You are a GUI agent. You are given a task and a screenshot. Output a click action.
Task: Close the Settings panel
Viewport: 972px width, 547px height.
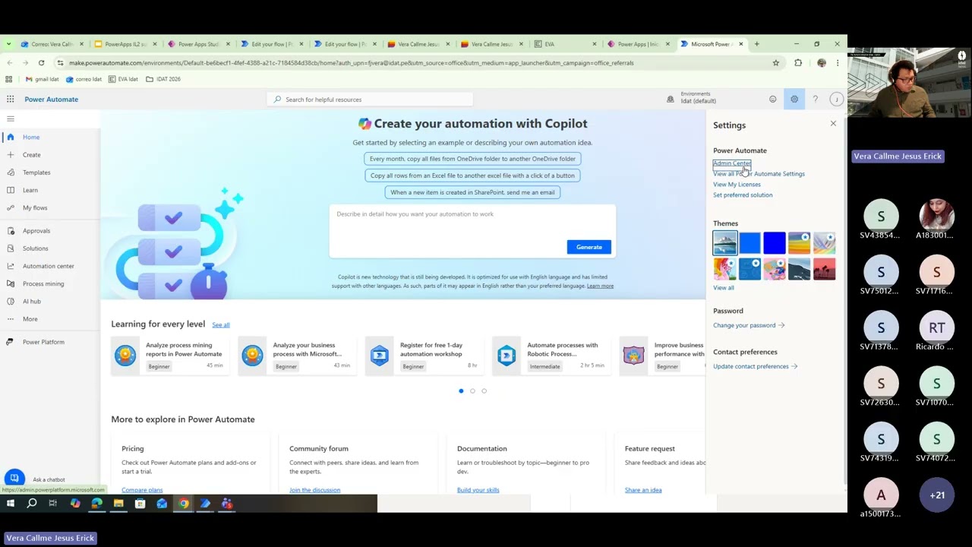833,123
